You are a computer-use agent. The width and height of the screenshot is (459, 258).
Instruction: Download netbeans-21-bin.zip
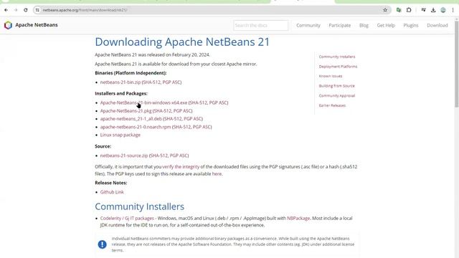click(x=120, y=82)
